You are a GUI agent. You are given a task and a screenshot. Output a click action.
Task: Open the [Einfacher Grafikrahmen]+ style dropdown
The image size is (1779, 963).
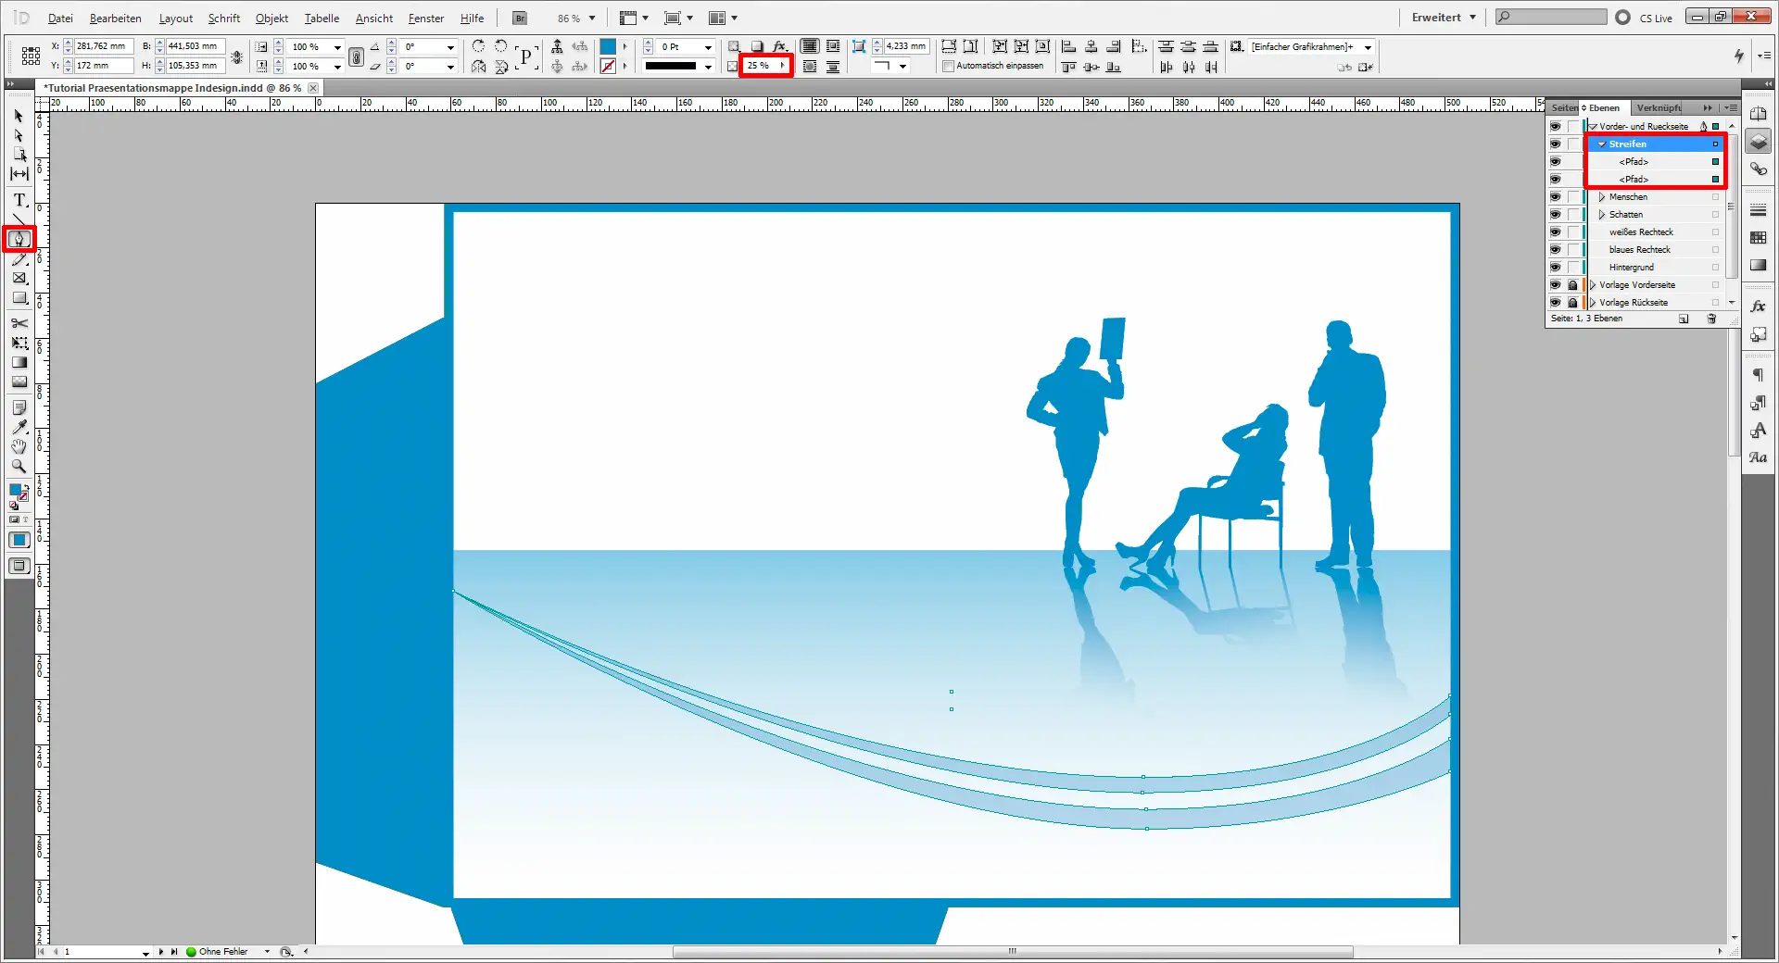pyautogui.click(x=1369, y=47)
